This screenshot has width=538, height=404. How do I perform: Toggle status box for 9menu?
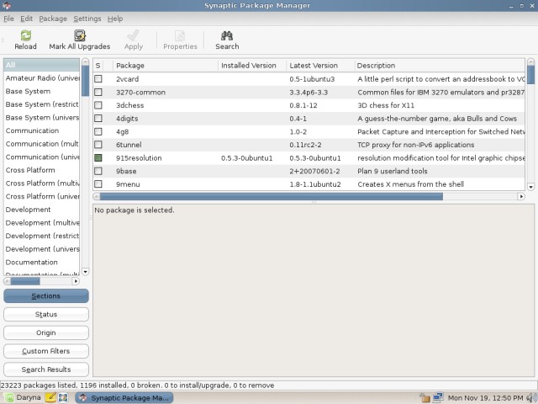click(98, 184)
